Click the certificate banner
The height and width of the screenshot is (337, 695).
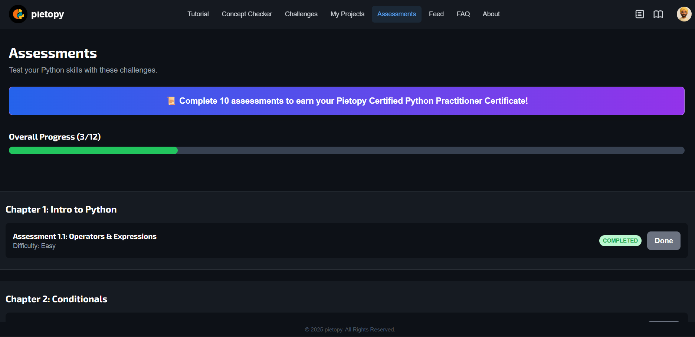(x=347, y=100)
